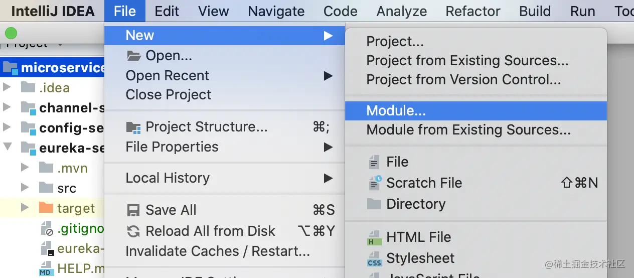Click Invalidate Caches / Restart...
Screen dimensions: 634x278
(218, 251)
